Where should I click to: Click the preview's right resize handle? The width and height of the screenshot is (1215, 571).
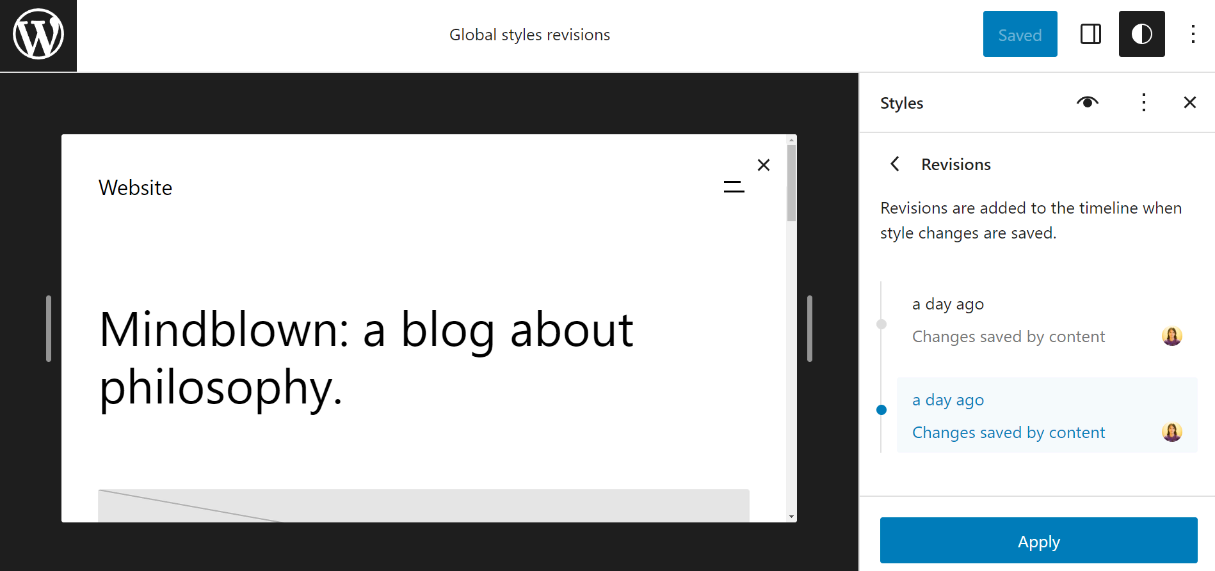tap(809, 329)
